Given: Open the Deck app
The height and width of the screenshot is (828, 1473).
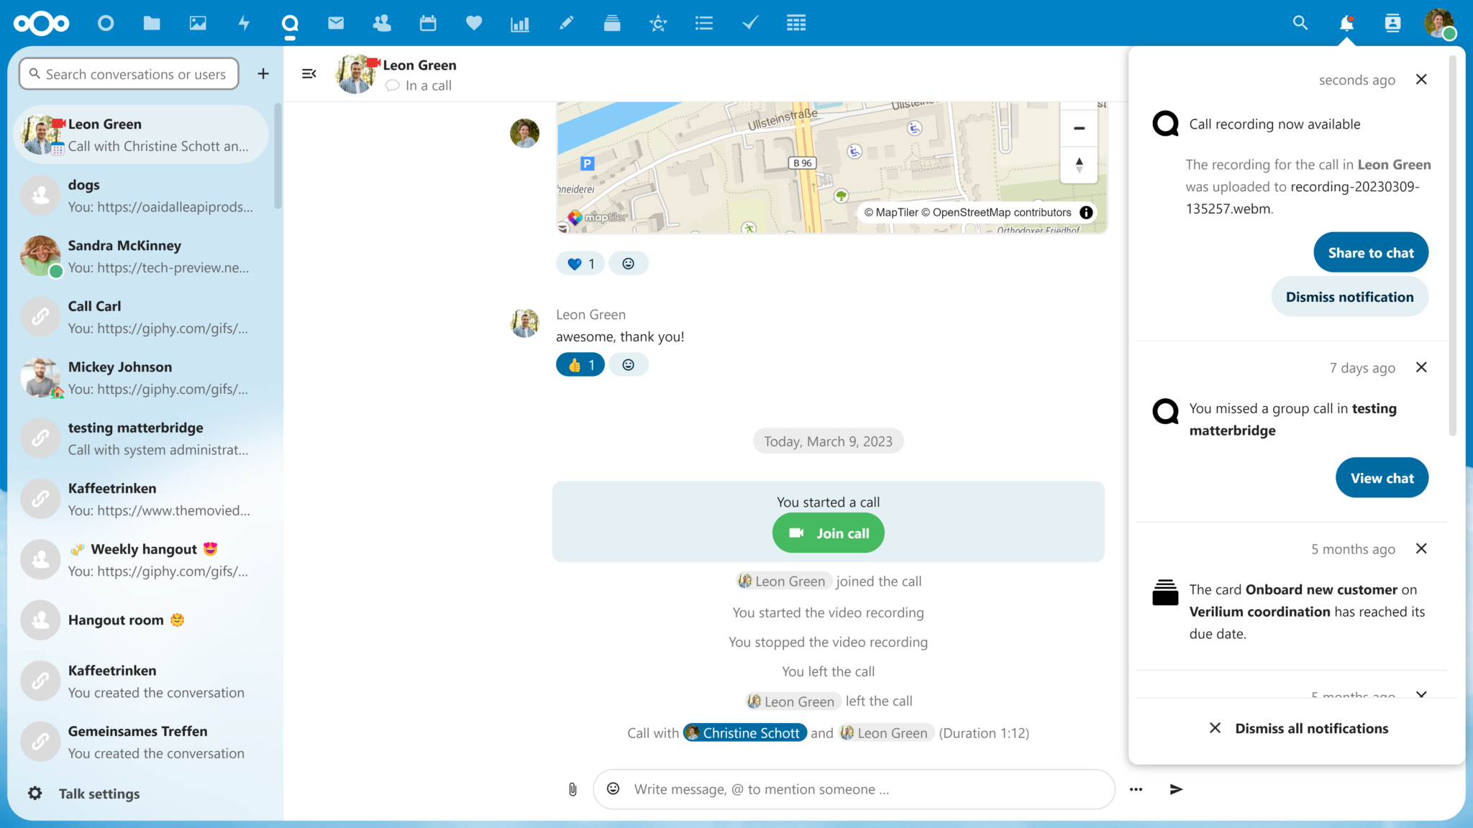Looking at the screenshot, I should pyautogui.click(x=612, y=22).
